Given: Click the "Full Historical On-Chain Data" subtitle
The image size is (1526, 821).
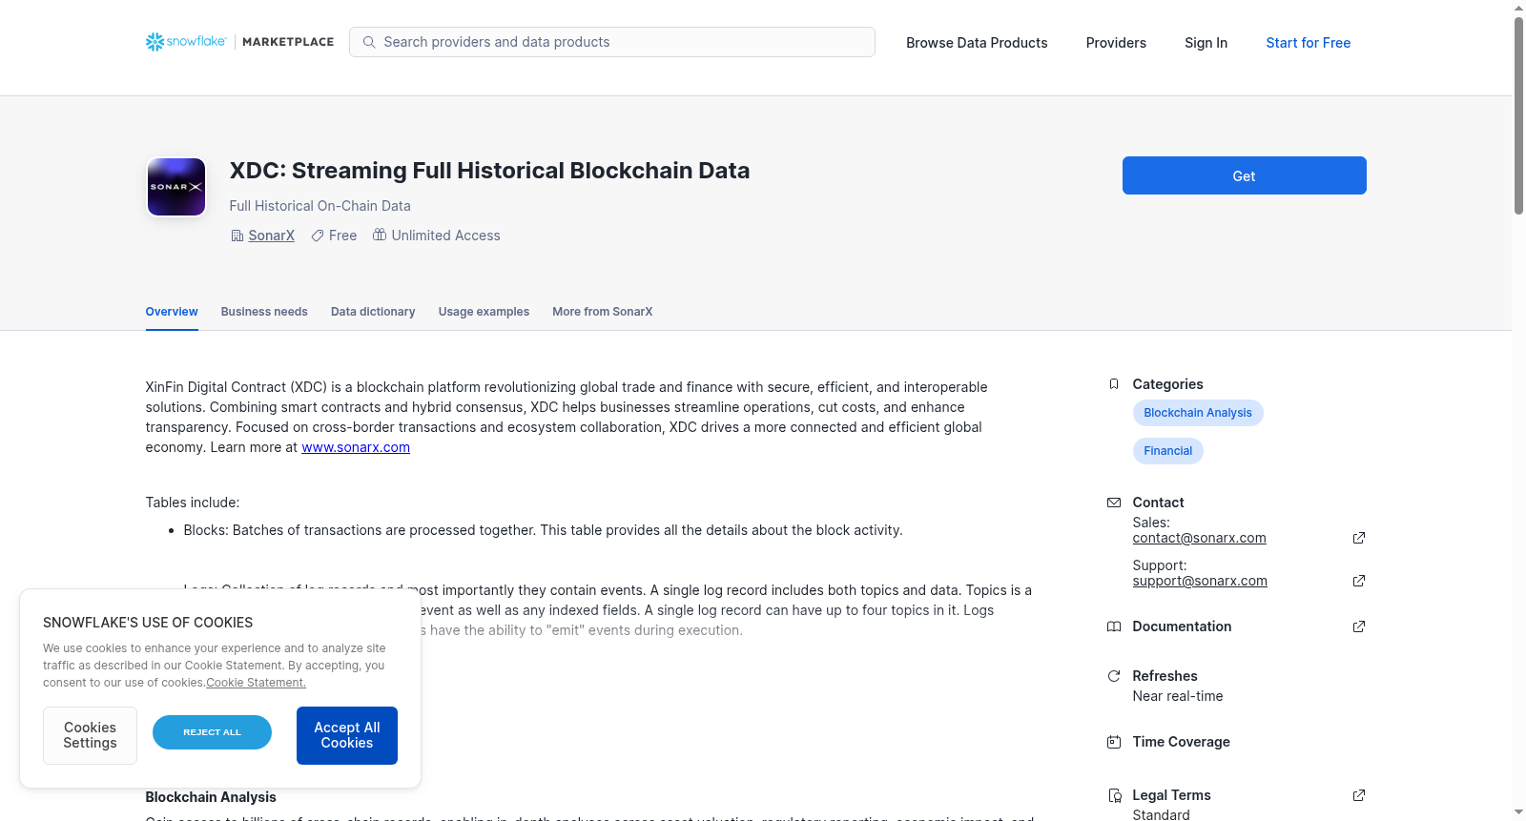Looking at the screenshot, I should (320, 206).
